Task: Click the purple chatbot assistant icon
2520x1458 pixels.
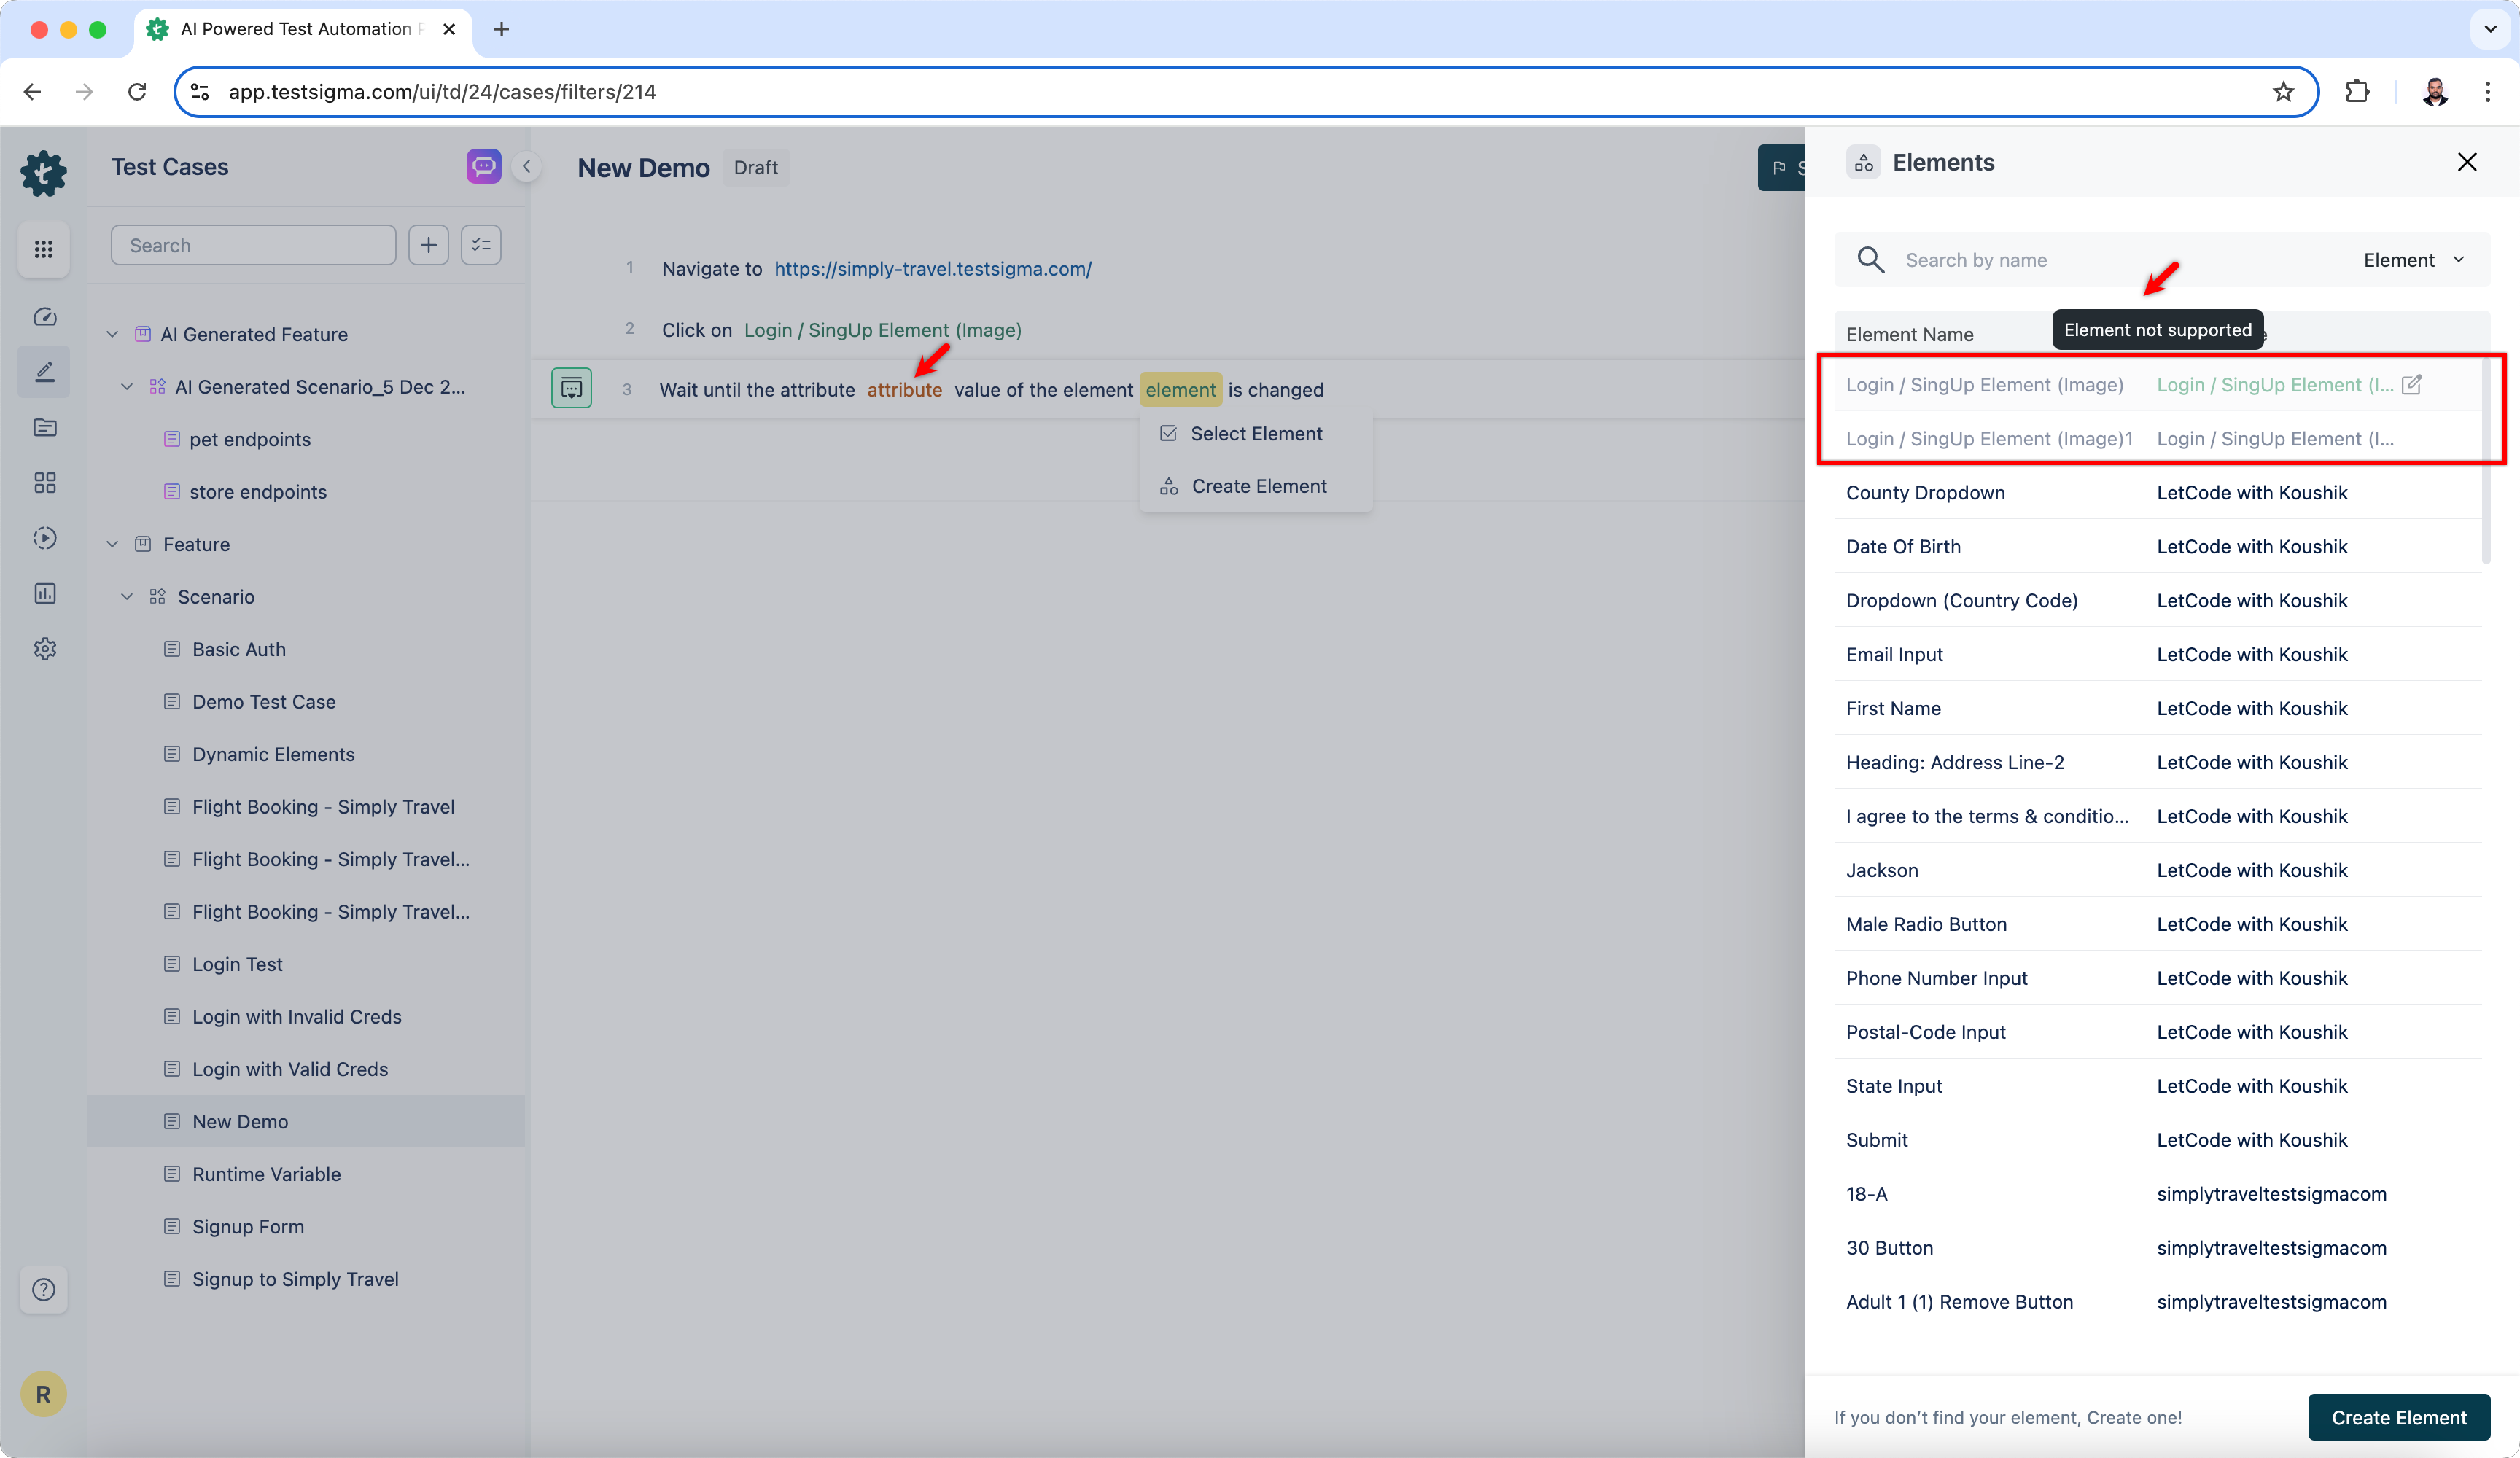Action: pyautogui.click(x=484, y=166)
